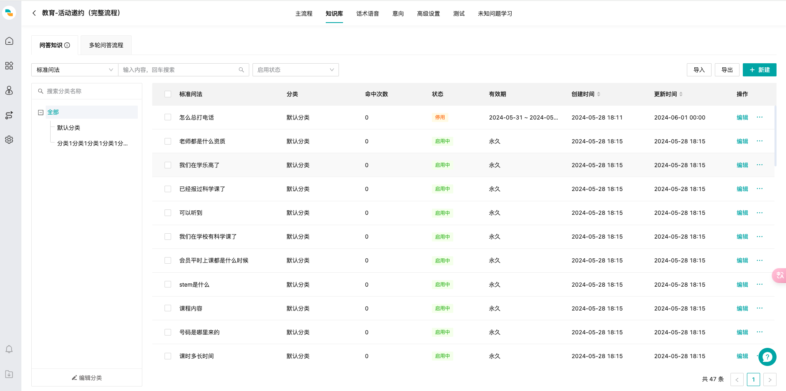Go to next page with right arrow

[x=770, y=379]
